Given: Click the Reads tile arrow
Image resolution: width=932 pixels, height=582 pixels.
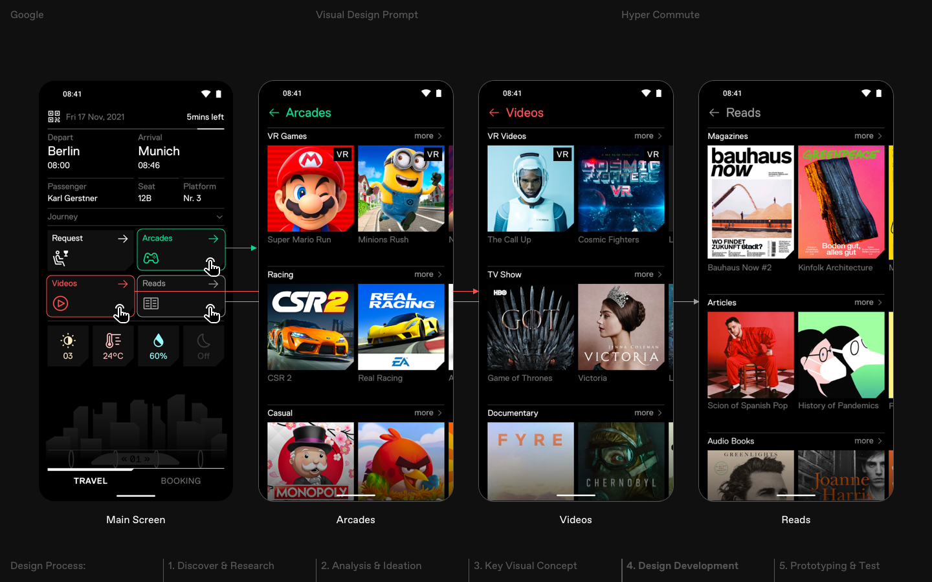Looking at the screenshot, I should click(214, 284).
